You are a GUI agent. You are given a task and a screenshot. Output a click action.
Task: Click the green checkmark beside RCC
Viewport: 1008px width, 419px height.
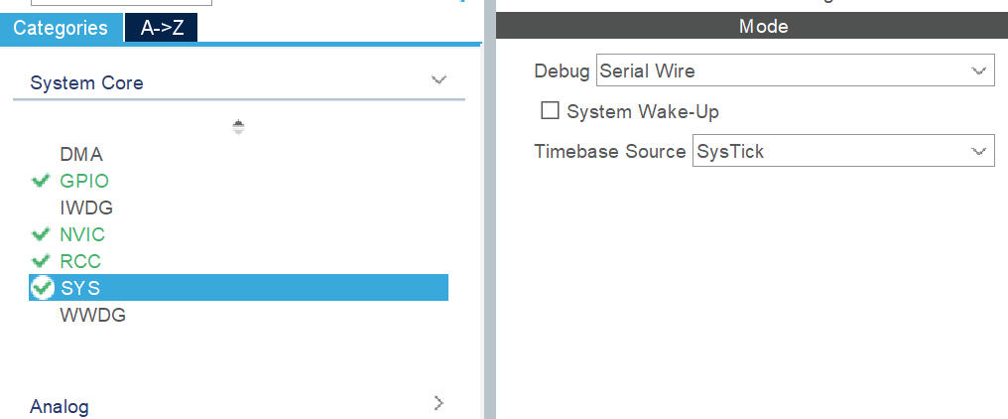click(41, 262)
